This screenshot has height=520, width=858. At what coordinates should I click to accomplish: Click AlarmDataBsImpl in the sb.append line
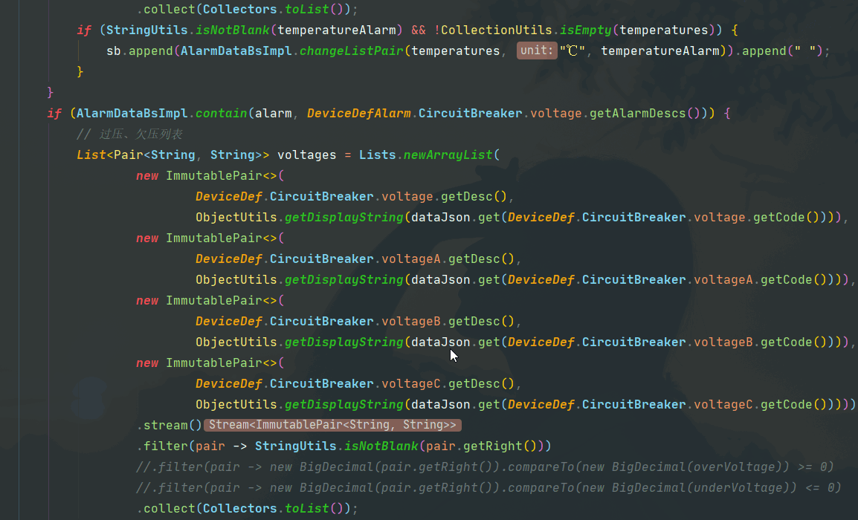[236, 51]
